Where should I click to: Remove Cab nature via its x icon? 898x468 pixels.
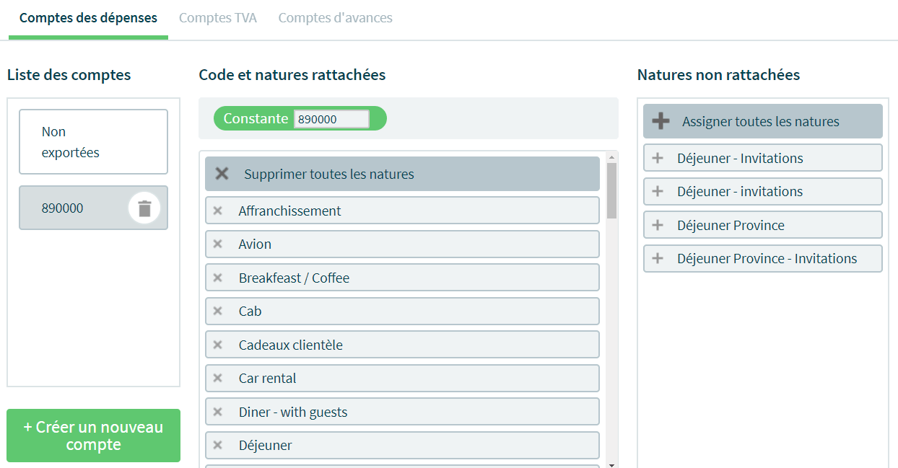218,311
